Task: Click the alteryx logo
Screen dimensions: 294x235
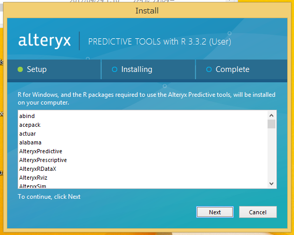Action: (x=45, y=40)
